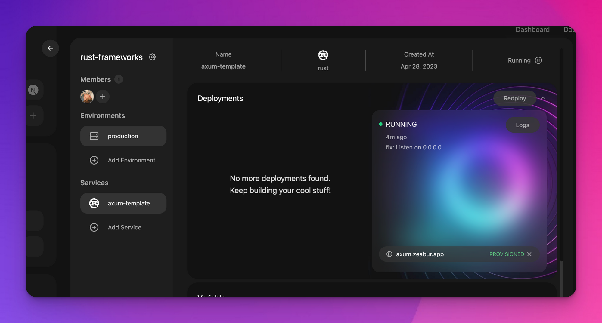Click the '4m ago' timestamp

point(396,137)
